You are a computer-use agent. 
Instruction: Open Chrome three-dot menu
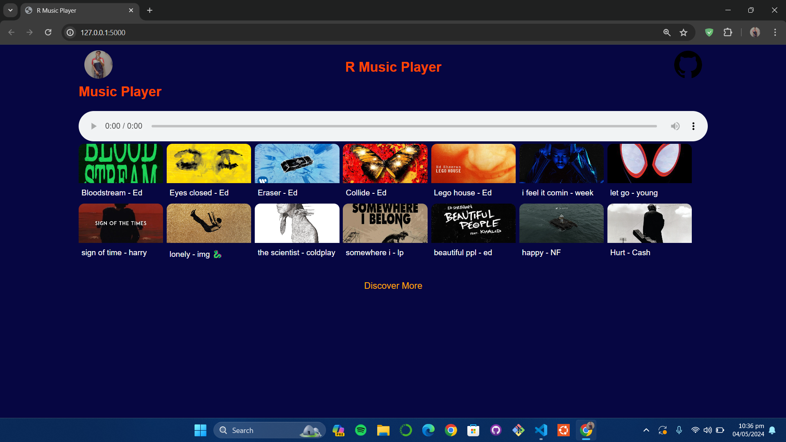pos(775,32)
